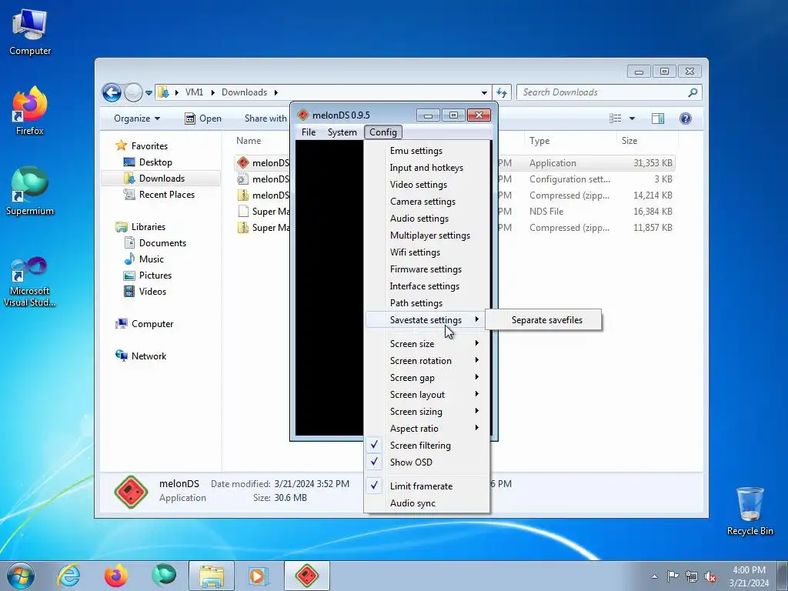Screen dimensions: 788x591
Task: Open the network tray icon
Action: [692, 576]
